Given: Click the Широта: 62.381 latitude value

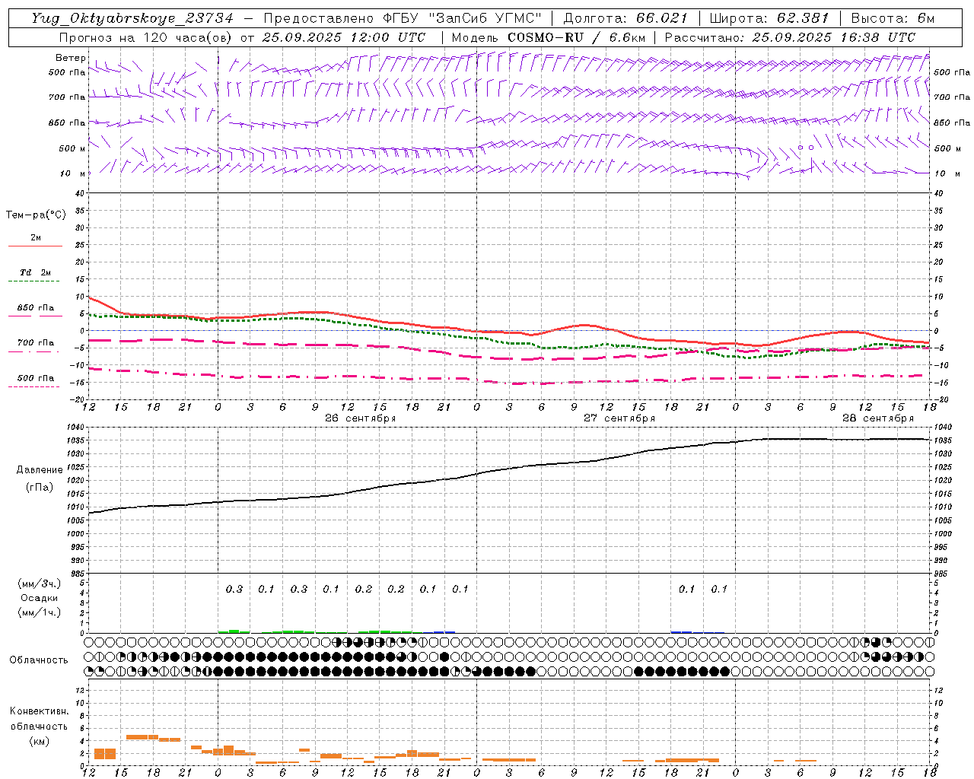Looking at the screenshot, I should click(769, 18).
